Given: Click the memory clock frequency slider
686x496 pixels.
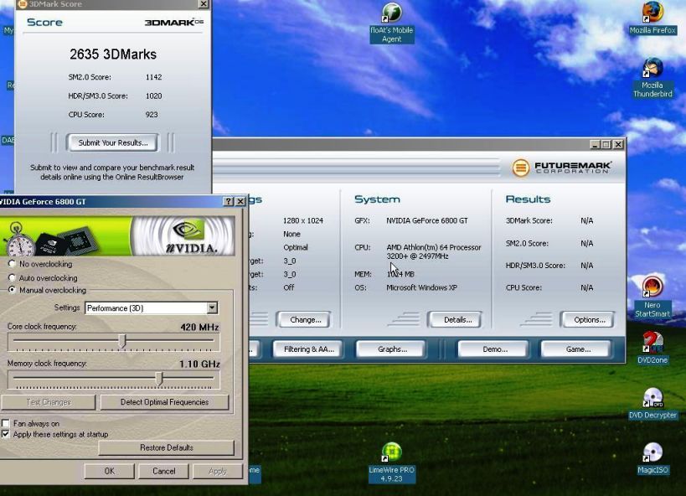Looking at the screenshot, I should click(158, 379).
